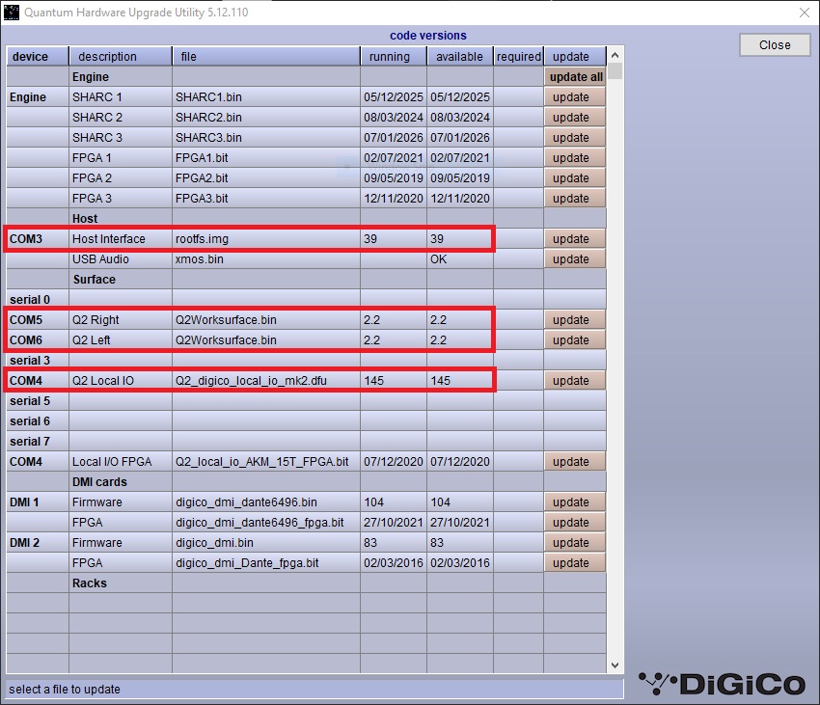
Task: Update Q2 Left worksurface
Action: click(575, 340)
